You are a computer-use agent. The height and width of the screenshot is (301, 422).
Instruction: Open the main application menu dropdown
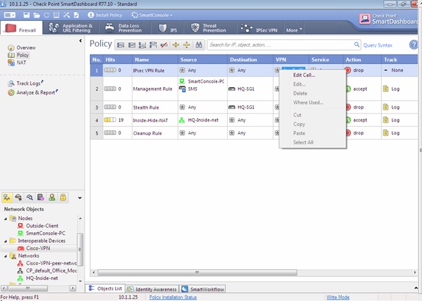click(x=9, y=15)
